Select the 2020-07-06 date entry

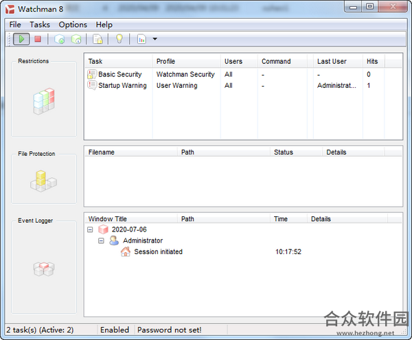(x=129, y=229)
